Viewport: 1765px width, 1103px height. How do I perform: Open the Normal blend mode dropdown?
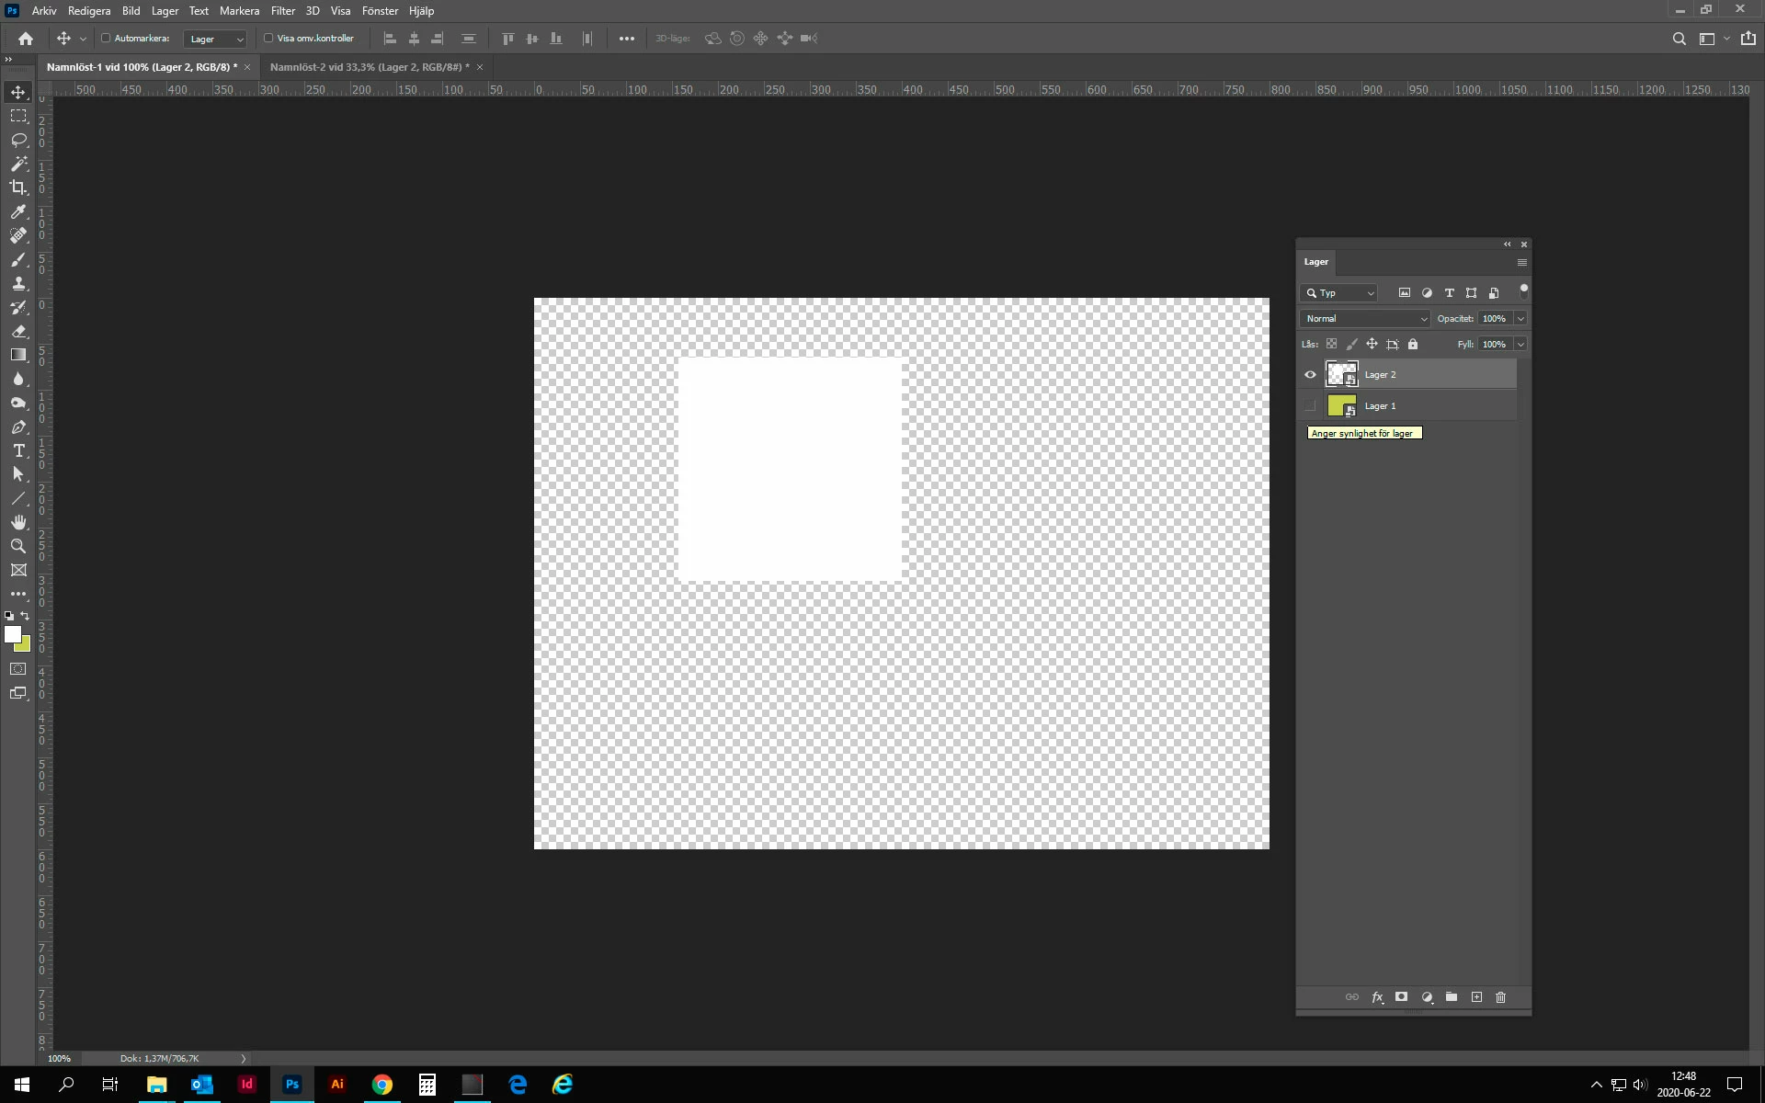[x=1365, y=319]
